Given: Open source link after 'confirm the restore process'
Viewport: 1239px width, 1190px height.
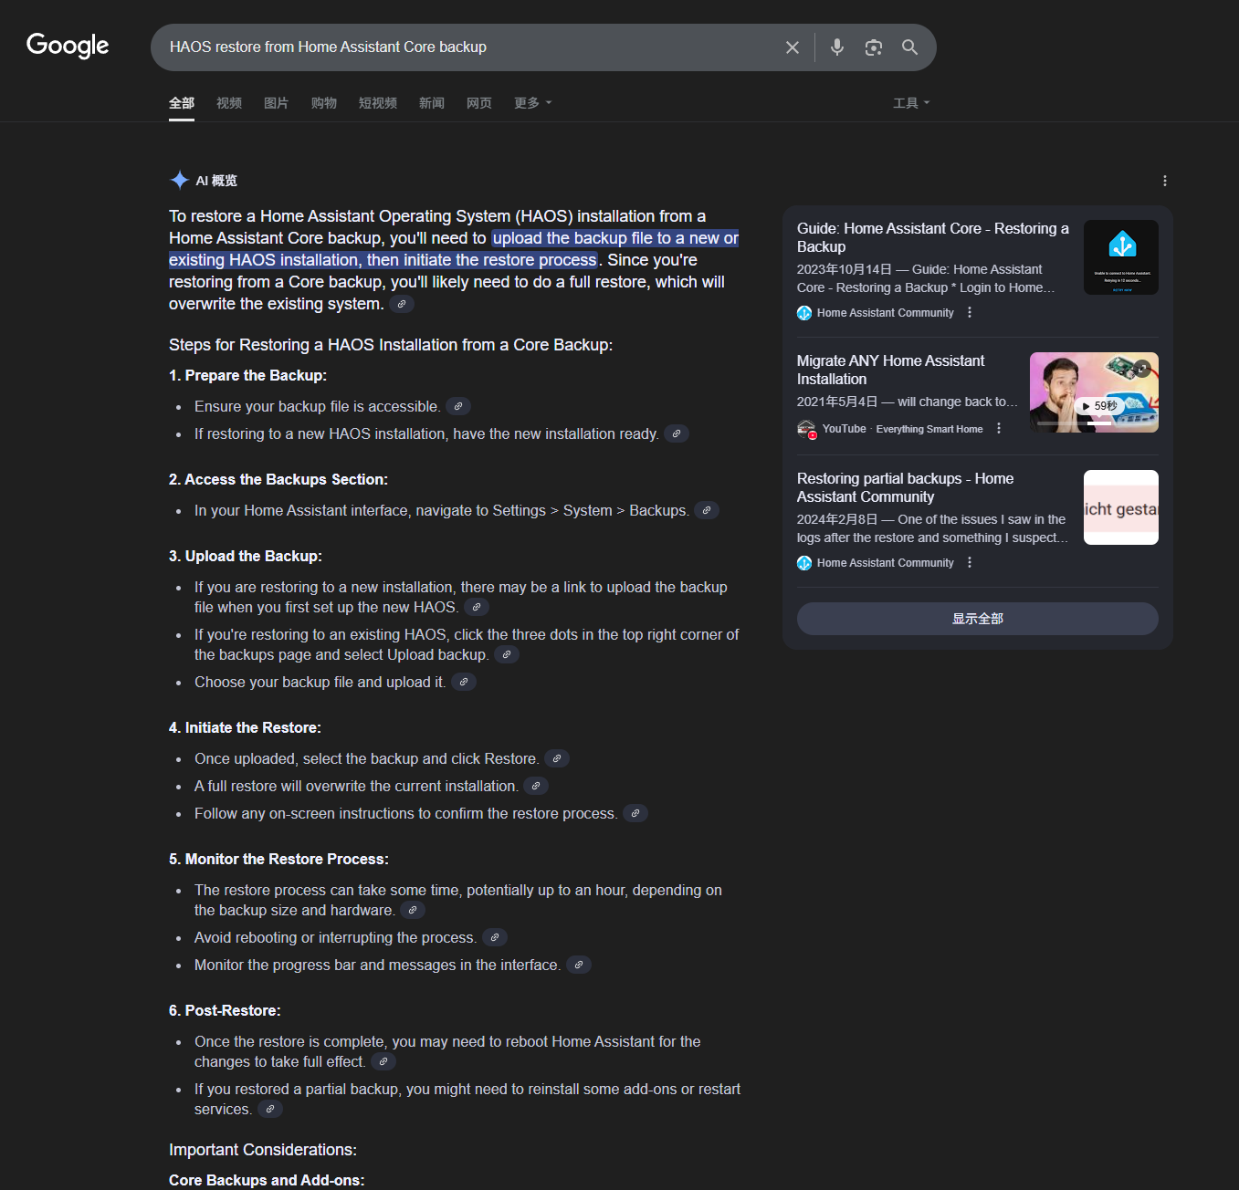Looking at the screenshot, I should point(635,813).
